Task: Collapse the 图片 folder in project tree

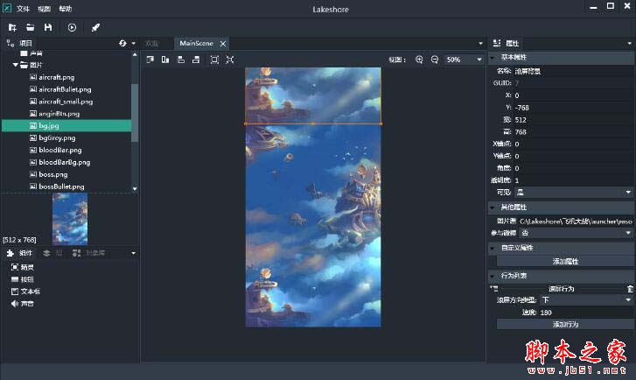Action: coord(15,65)
